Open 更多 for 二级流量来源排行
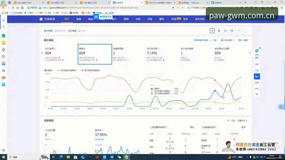This screenshot has width=285, height=160. 192,127
